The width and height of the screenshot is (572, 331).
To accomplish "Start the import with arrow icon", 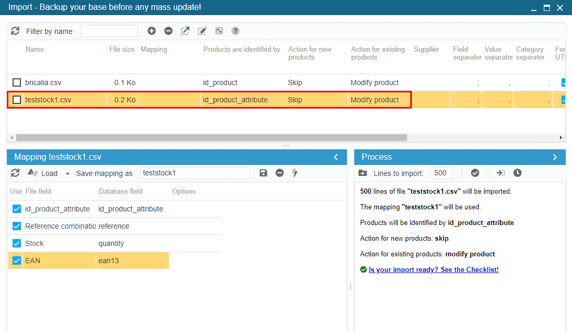I will pyautogui.click(x=500, y=173).
